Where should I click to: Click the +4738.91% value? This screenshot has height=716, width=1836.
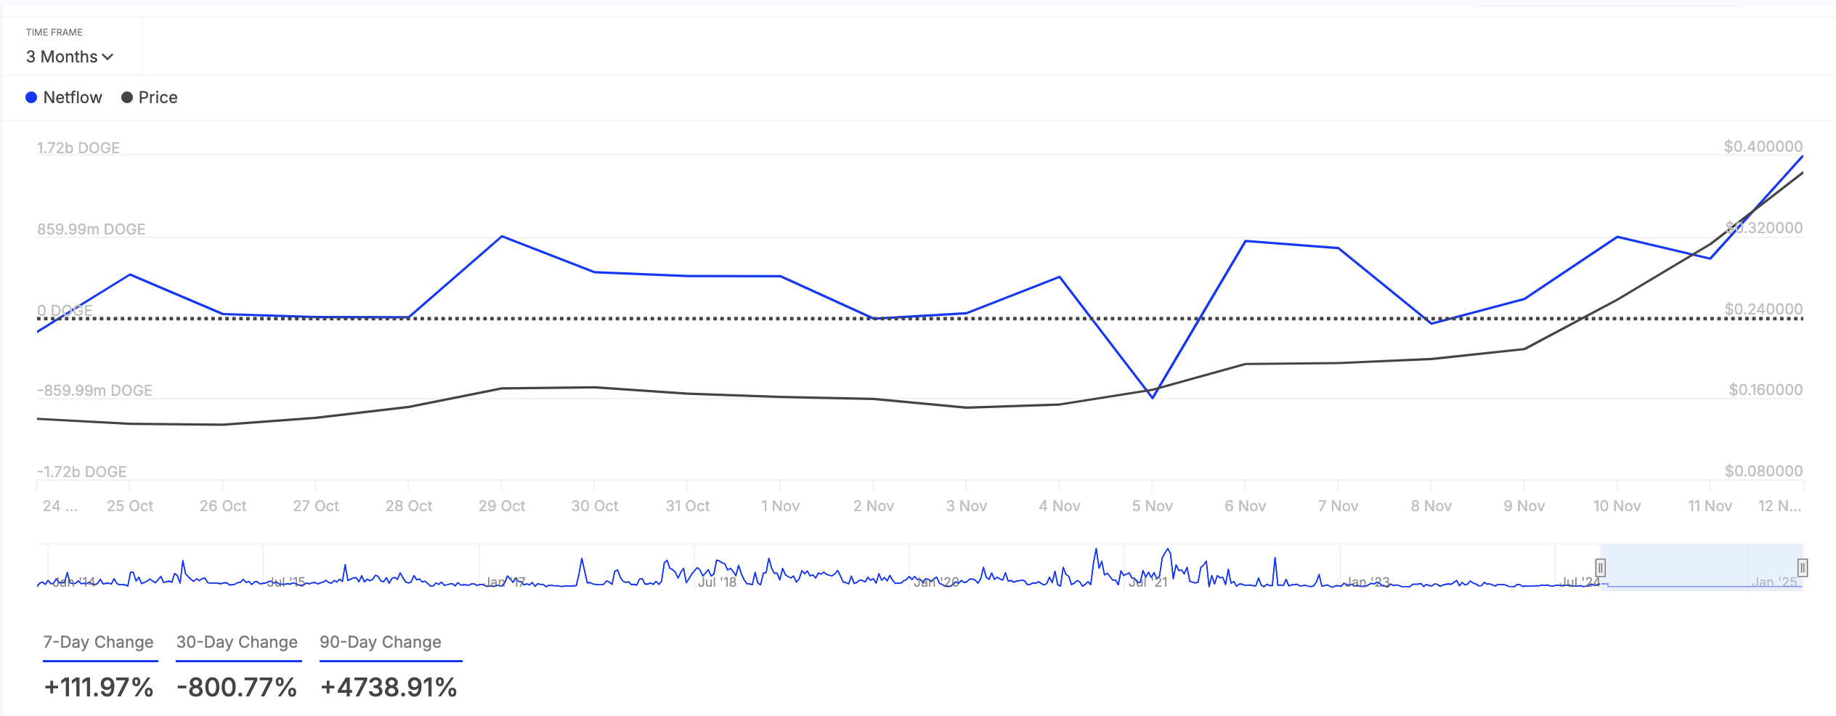[x=389, y=687]
